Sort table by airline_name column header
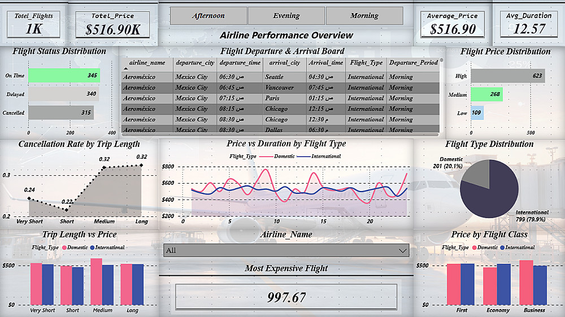The width and height of the screenshot is (565, 317). tap(147, 63)
